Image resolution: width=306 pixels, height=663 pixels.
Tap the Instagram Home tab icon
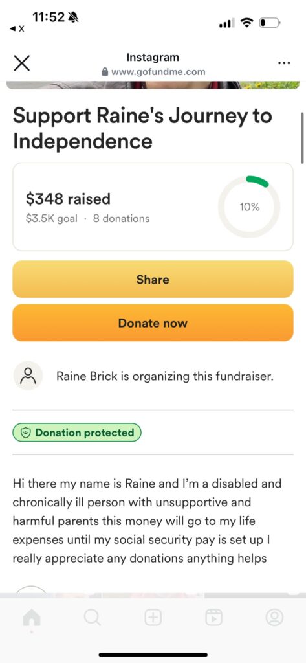[x=32, y=618]
